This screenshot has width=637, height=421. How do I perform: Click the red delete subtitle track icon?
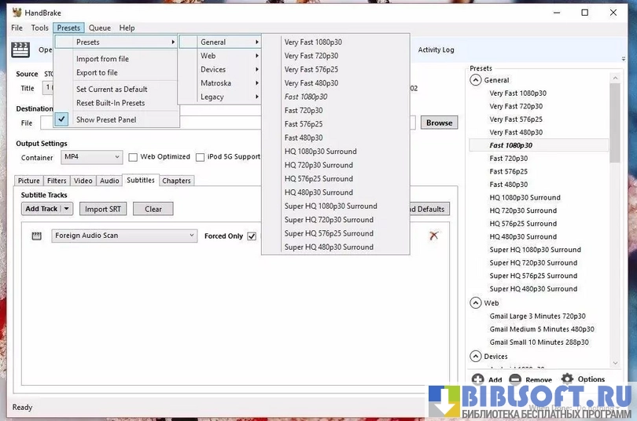pyautogui.click(x=433, y=236)
